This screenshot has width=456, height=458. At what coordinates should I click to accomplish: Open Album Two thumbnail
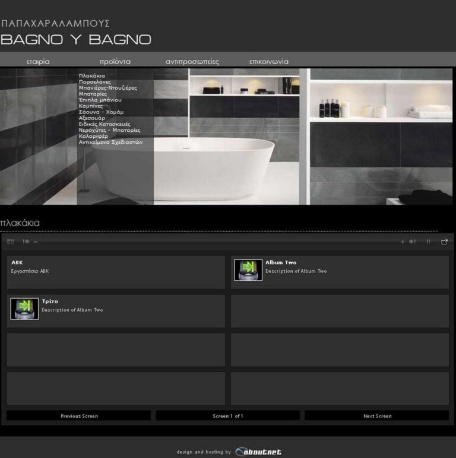click(x=248, y=270)
